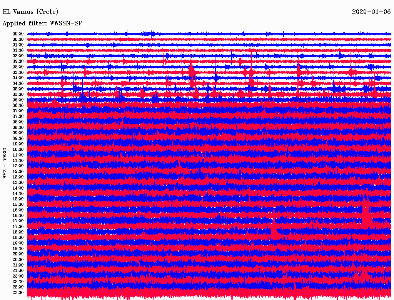Click the 'Applied filter: WWSSN-SP' text
This screenshot has width=394, height=300.
(42, 23)
